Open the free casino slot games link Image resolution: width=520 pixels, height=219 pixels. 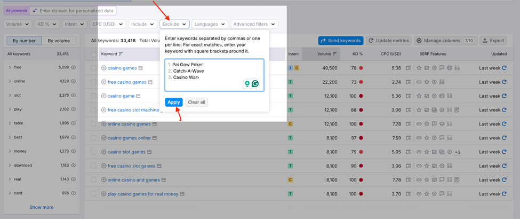(131, 166)
